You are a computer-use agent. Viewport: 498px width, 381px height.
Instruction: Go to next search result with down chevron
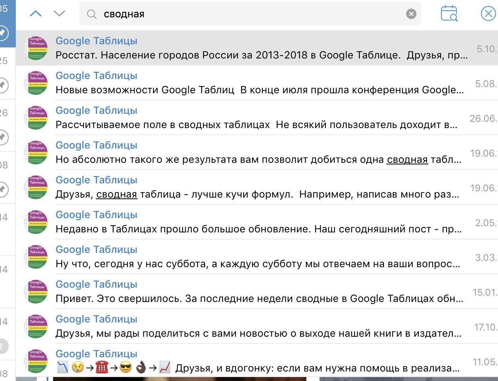coord(59,14)
